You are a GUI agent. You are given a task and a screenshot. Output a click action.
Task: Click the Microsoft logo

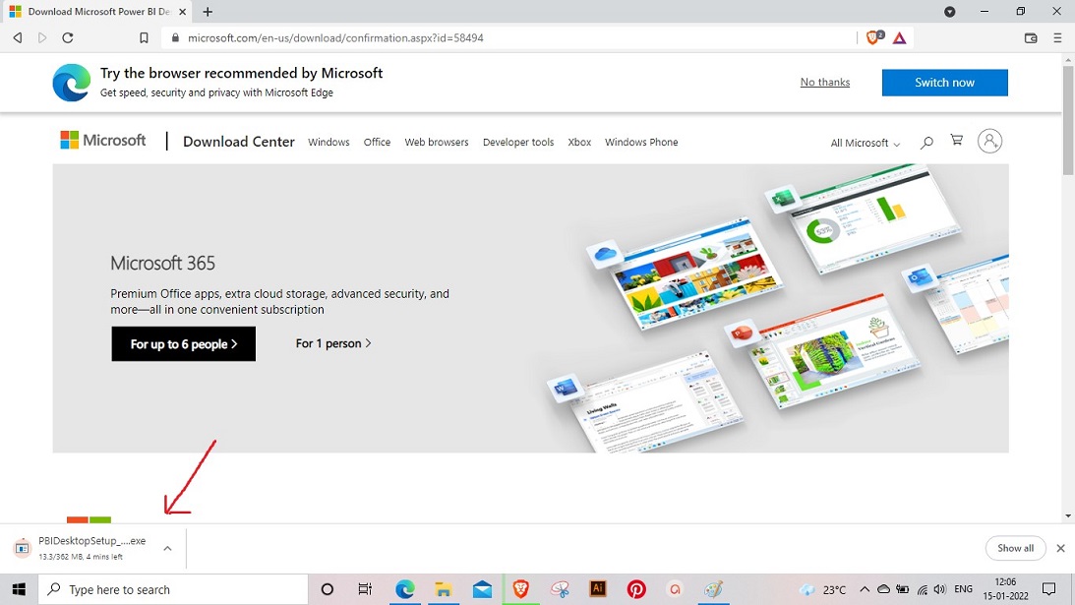pyautogui.click(x=103, y=141)
